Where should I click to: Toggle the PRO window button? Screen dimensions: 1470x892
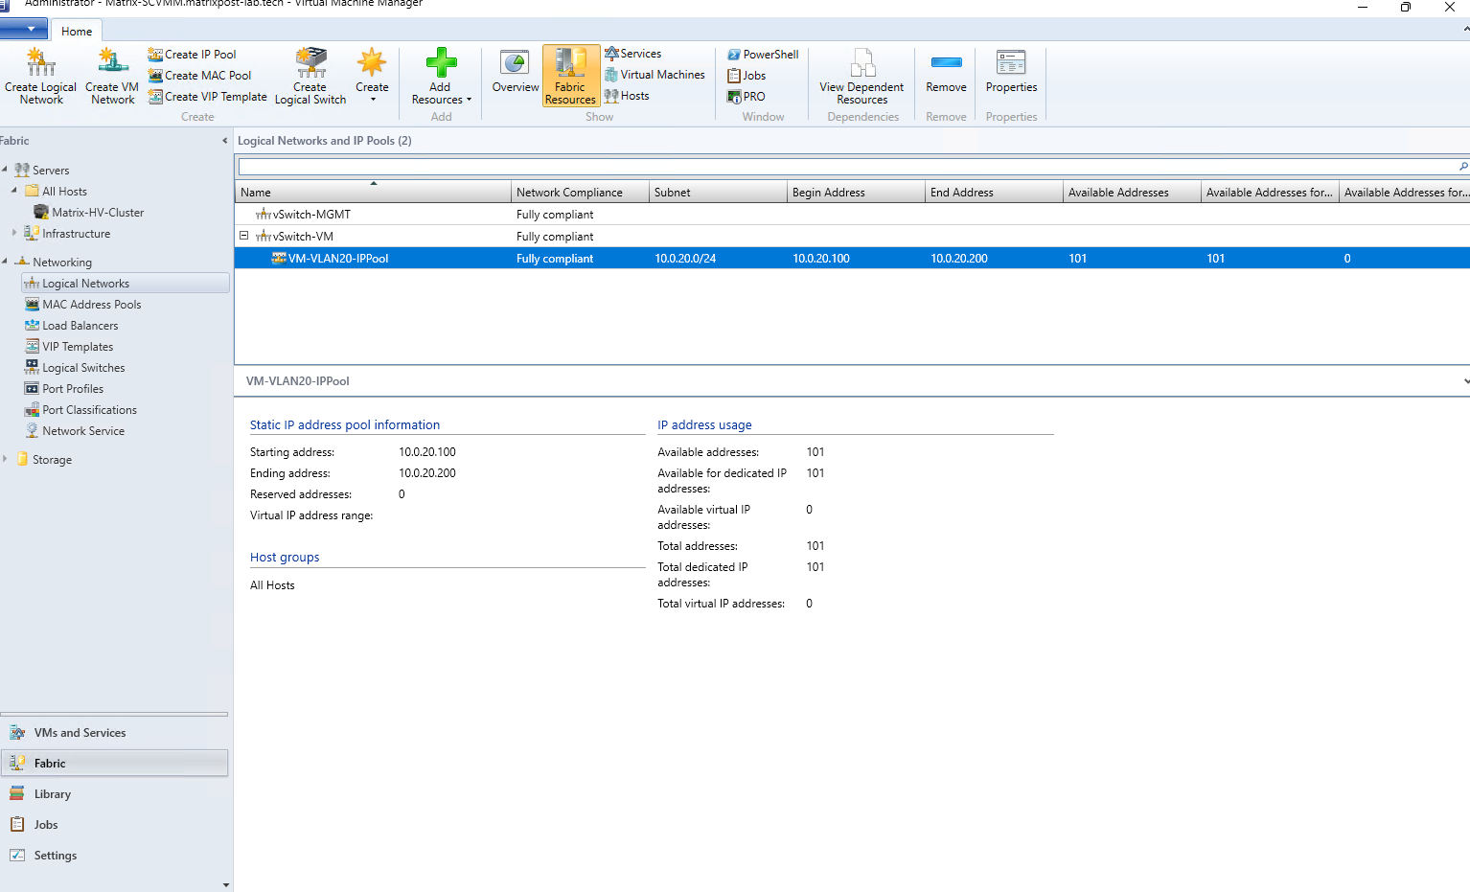pos(746,97)
